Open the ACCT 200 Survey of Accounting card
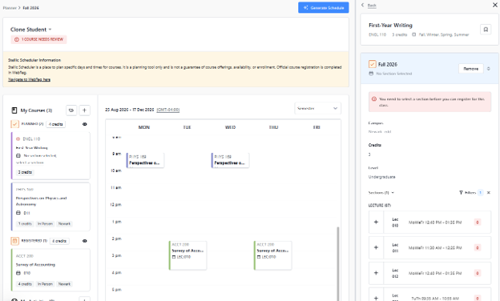 click(50, 270)
